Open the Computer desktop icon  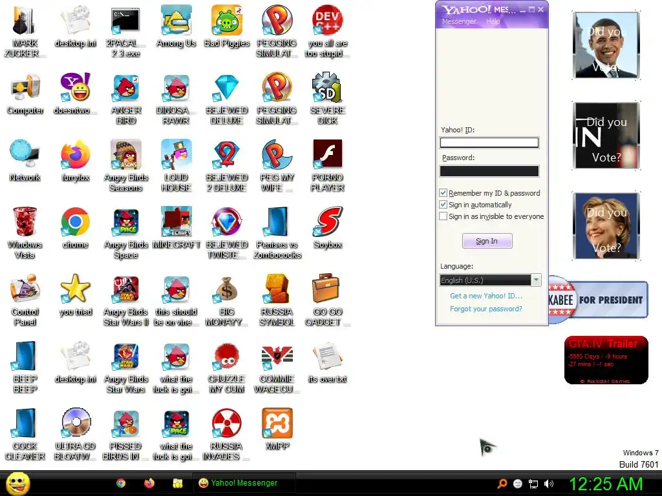(25, 94)
